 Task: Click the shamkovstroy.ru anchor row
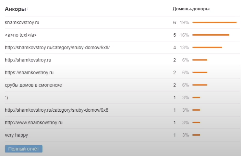22,23
